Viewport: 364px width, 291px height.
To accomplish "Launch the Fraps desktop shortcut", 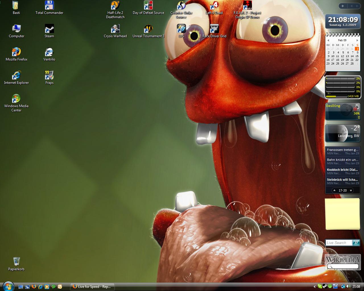I will 49,78.
